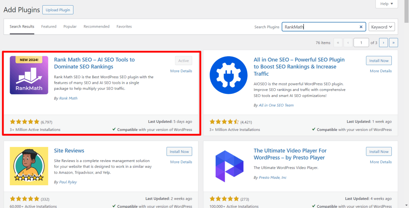
Task: Open the Featured plugins tab
Action: (49, 27)
